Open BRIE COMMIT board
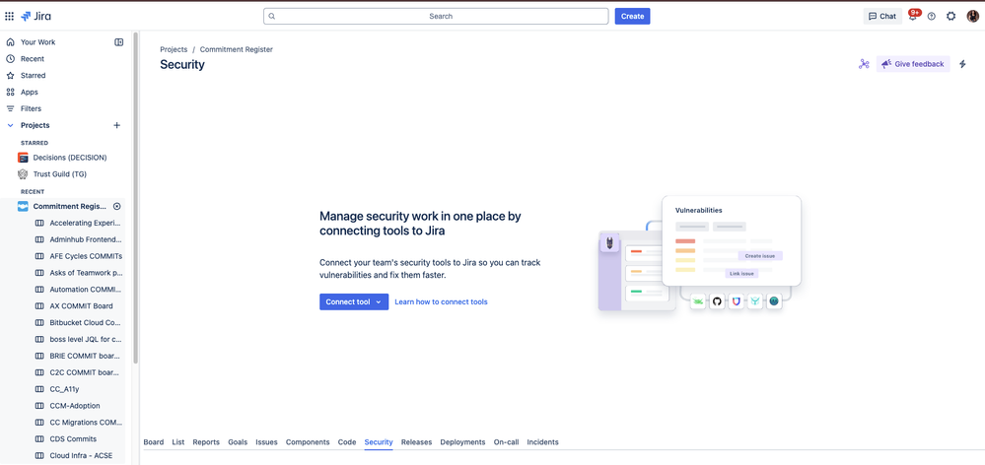Viewport: 985px width, 465px height. click(x=85, y=356)
